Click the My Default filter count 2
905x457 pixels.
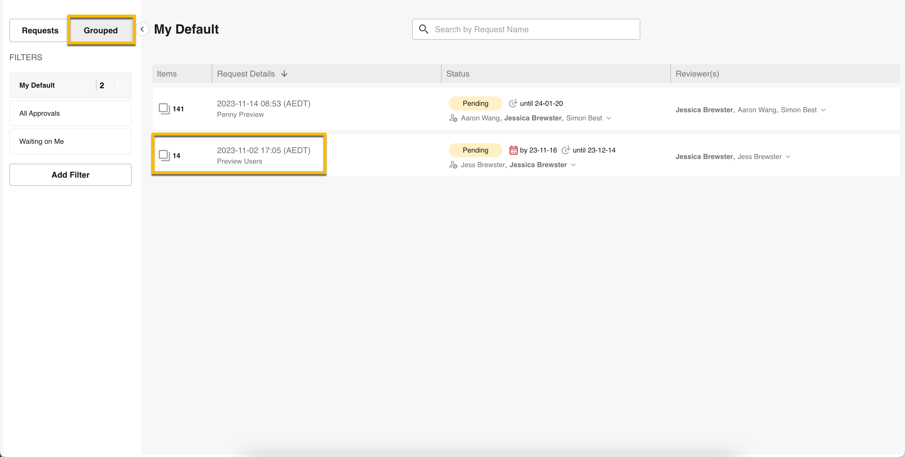click(x=102, y=85)
